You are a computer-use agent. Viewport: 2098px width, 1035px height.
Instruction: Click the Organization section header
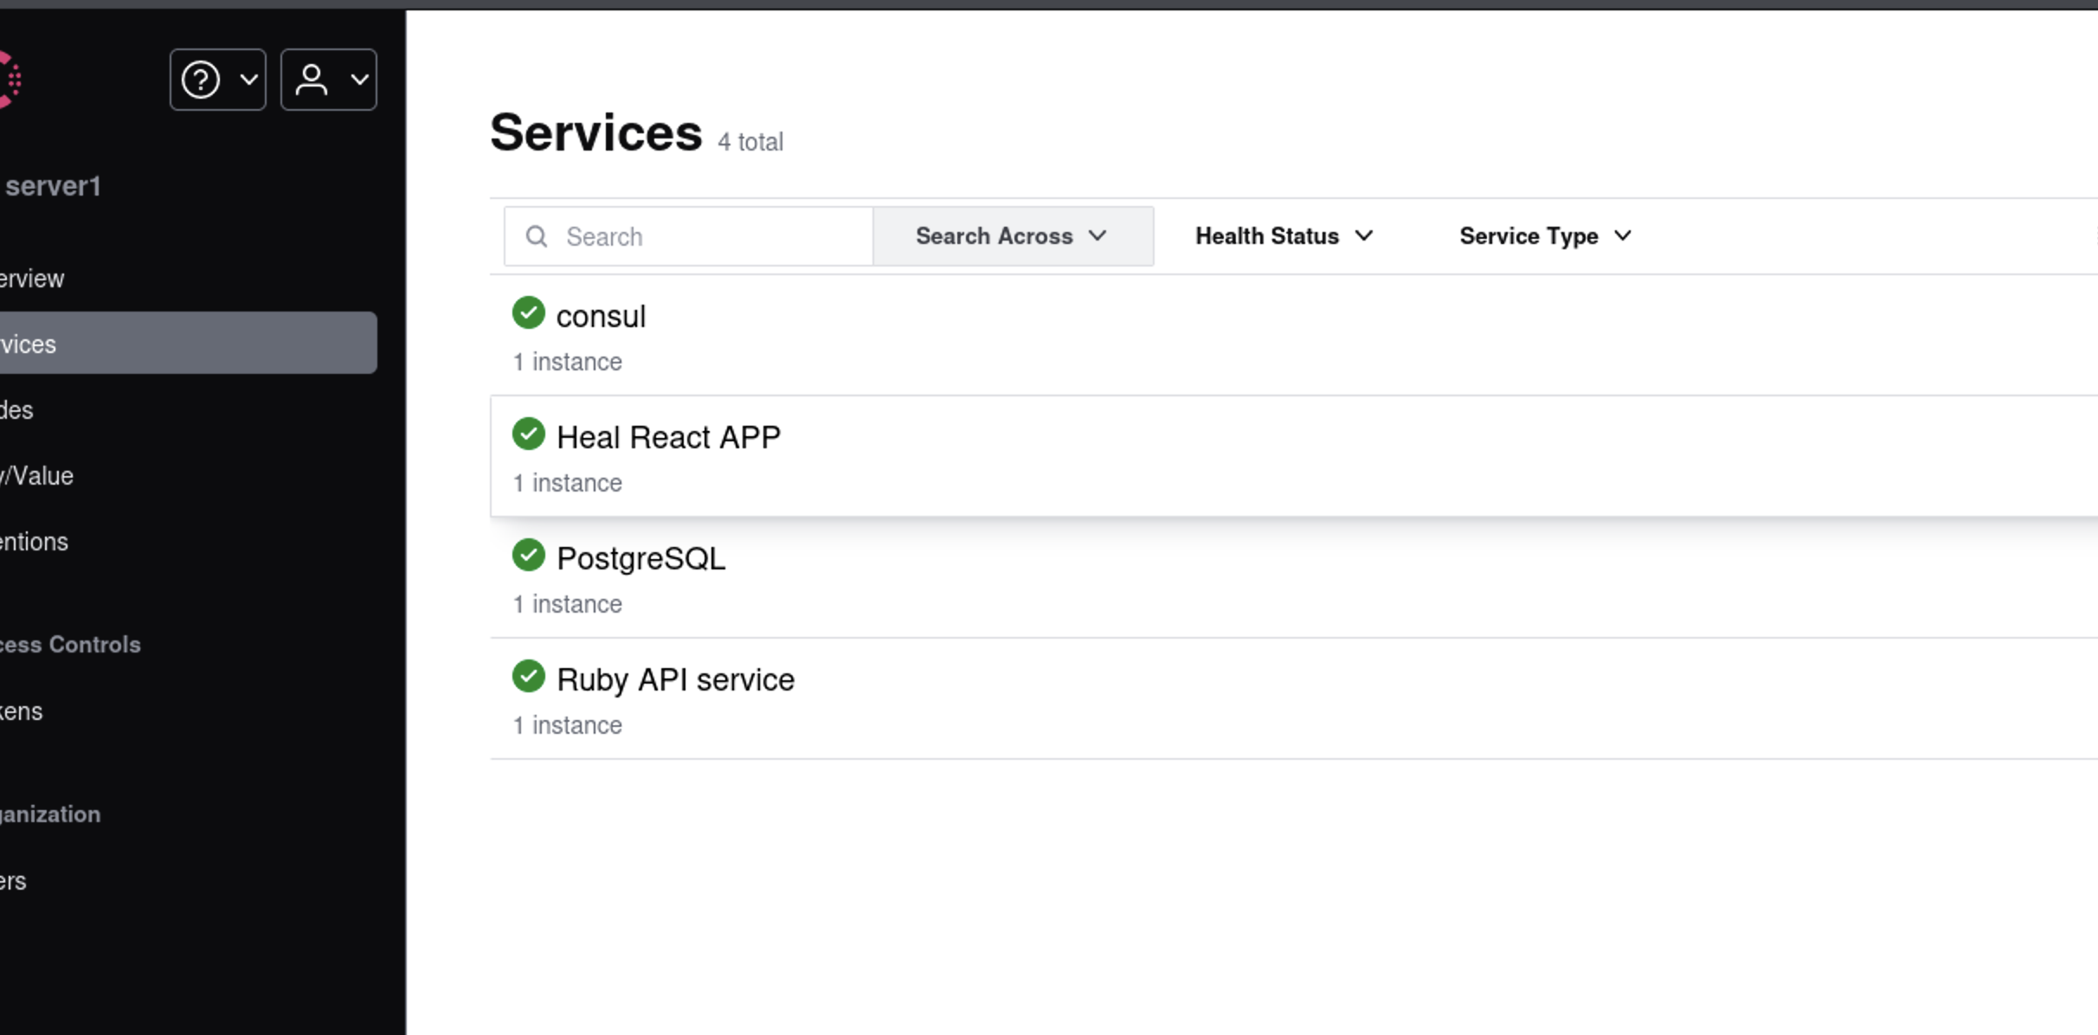tap(50, 814)
